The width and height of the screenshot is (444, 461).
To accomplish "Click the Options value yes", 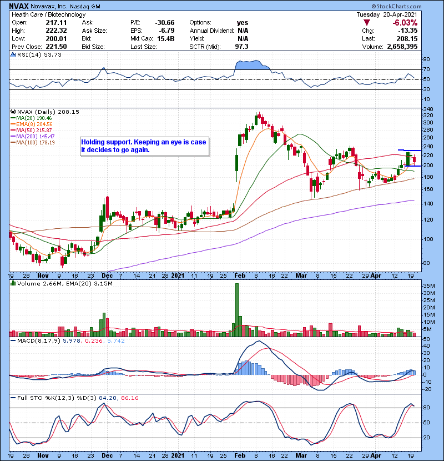I will [x=243, y=23].
